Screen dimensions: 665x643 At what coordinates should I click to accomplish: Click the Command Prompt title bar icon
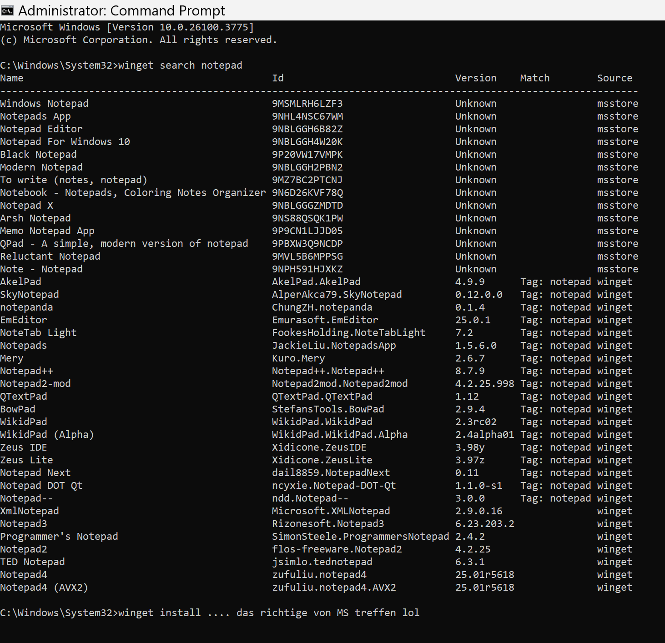click(7, 10)
